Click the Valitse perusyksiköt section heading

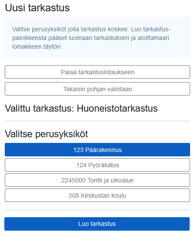46,134
